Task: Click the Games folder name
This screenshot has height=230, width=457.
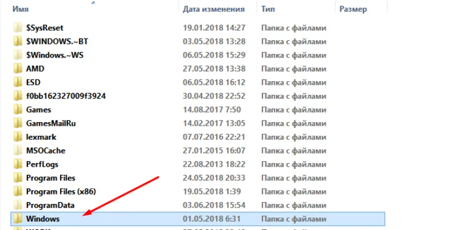Action: tap(39, 110)
